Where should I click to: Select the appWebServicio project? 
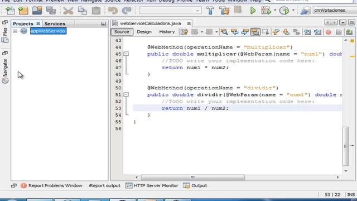[x=49, y=31]
